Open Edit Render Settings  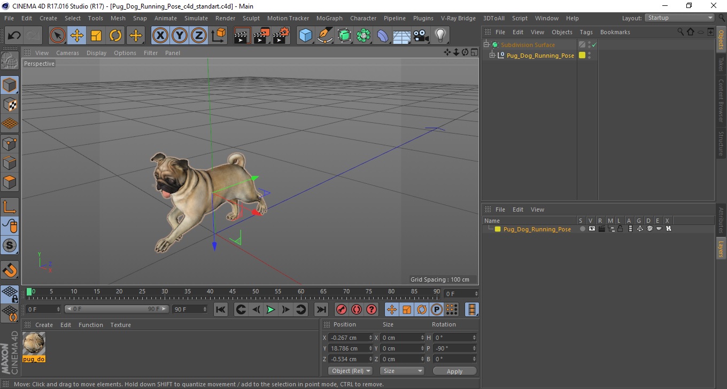281,36
